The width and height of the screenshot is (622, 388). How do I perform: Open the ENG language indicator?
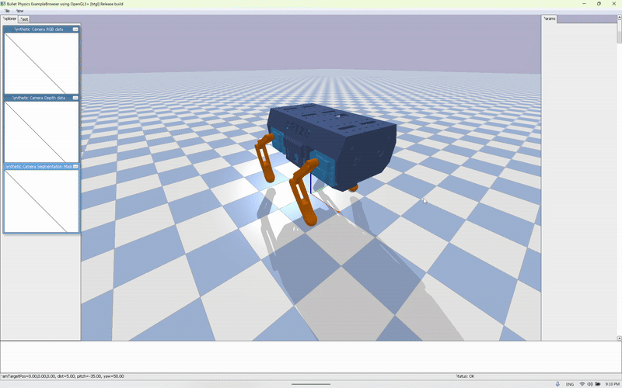[x=570, y=384]
